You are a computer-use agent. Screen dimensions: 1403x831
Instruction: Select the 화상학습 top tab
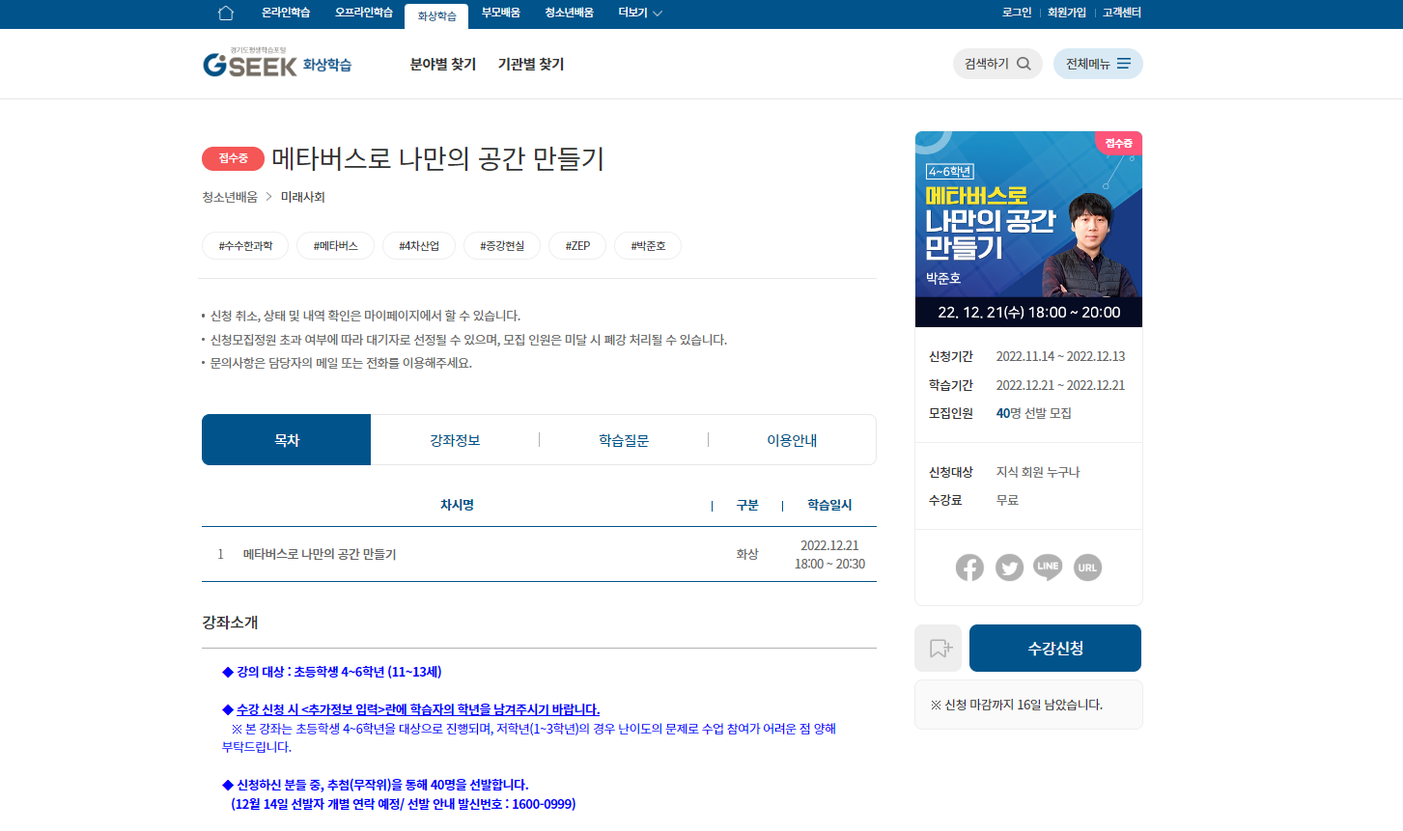pyautogui.click(x=436, y=16)
